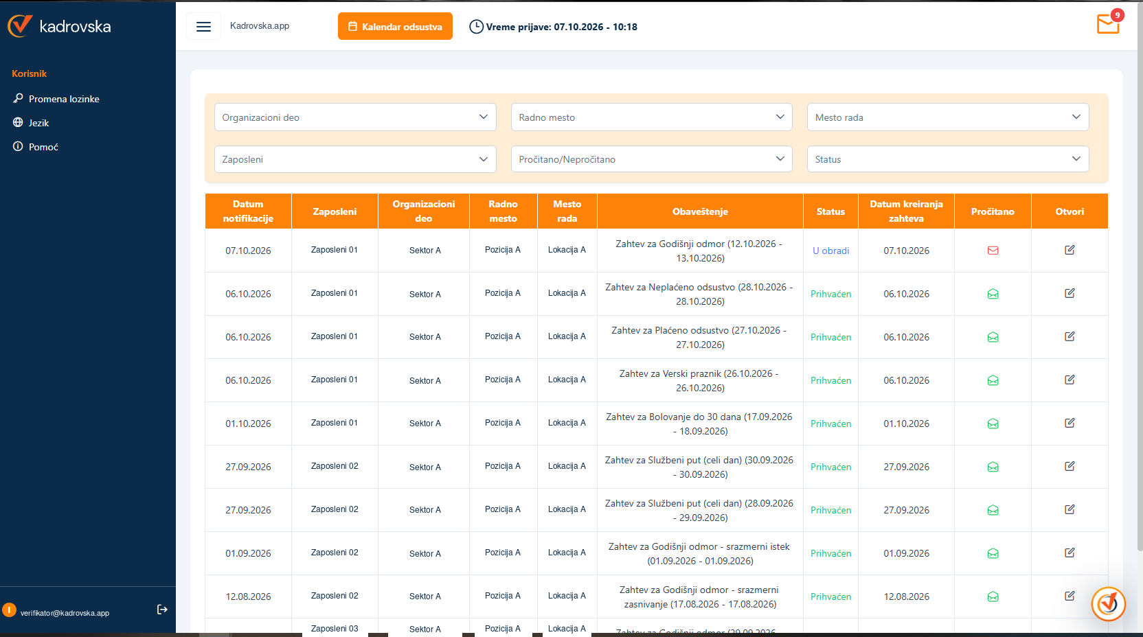Click the Korisnik sidebar section heading
Image resolution: width=1143 pixels, height=637 pixels.
tap(29, 73)
